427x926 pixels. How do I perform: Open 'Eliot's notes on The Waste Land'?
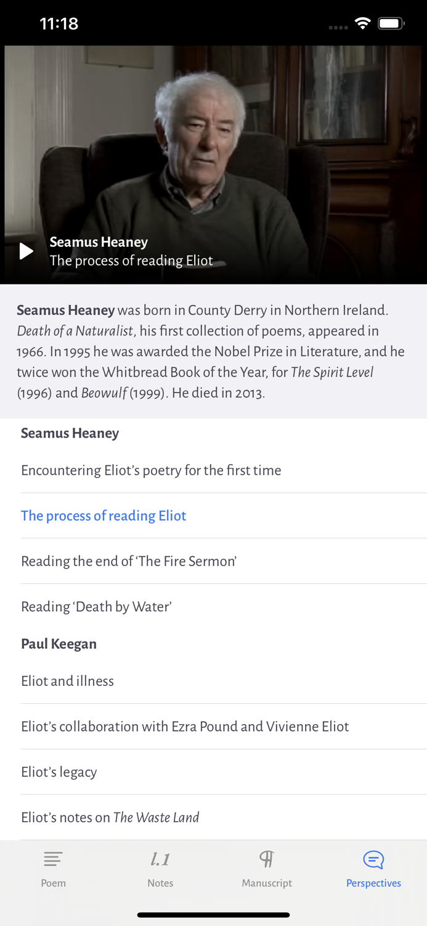tap(110, 817)
